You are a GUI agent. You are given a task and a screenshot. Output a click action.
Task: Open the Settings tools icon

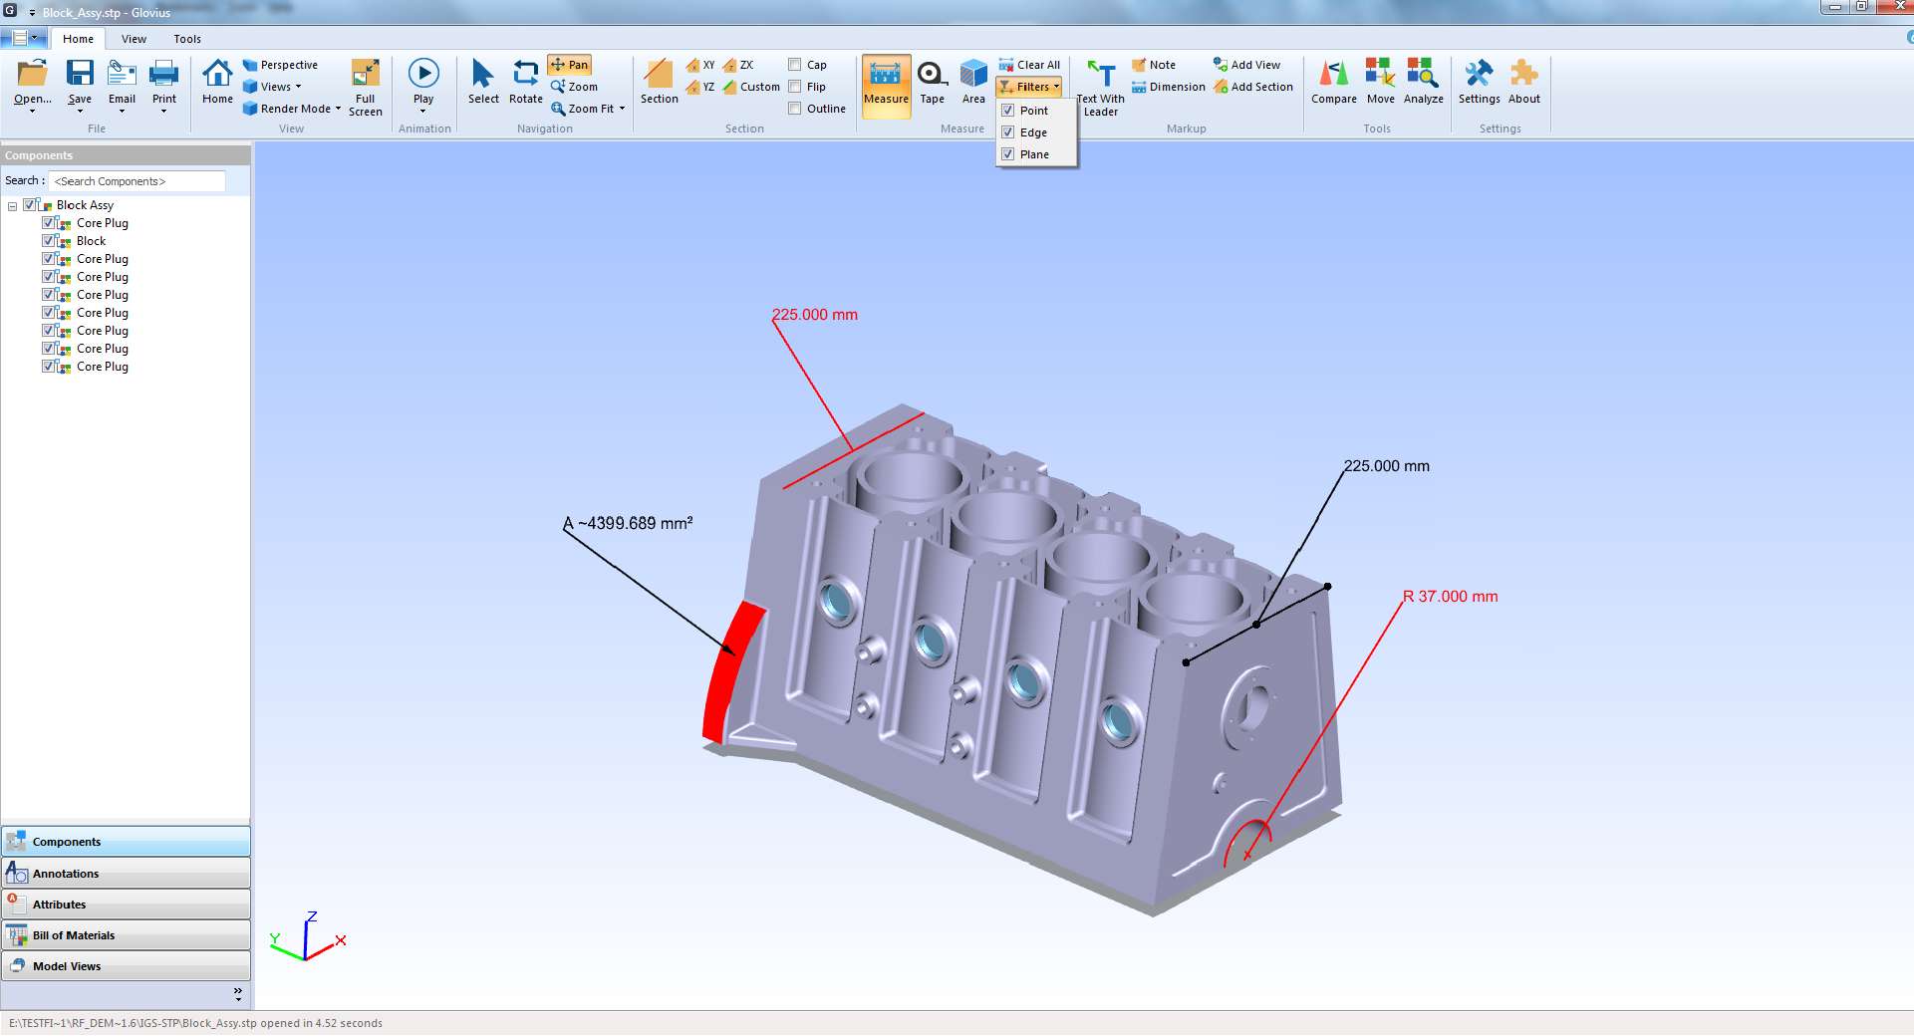click(x=1479, y=82)
